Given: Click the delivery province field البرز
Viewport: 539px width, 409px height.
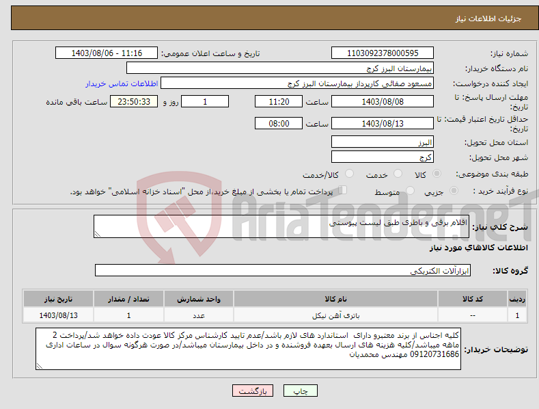Looking at the screenshot, I should [x=383, y=142].
